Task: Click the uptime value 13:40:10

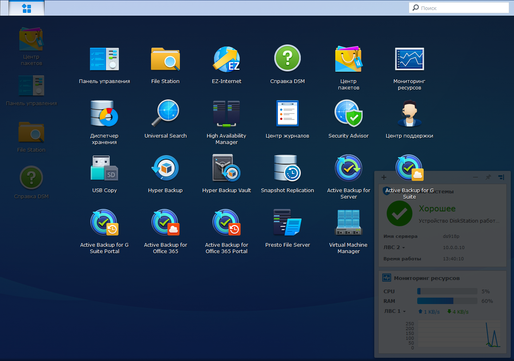Action: [x=453, y=259]
